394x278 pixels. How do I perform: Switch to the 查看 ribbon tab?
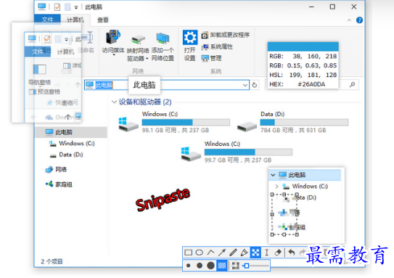pyautogui.click(x=103, y=20)
